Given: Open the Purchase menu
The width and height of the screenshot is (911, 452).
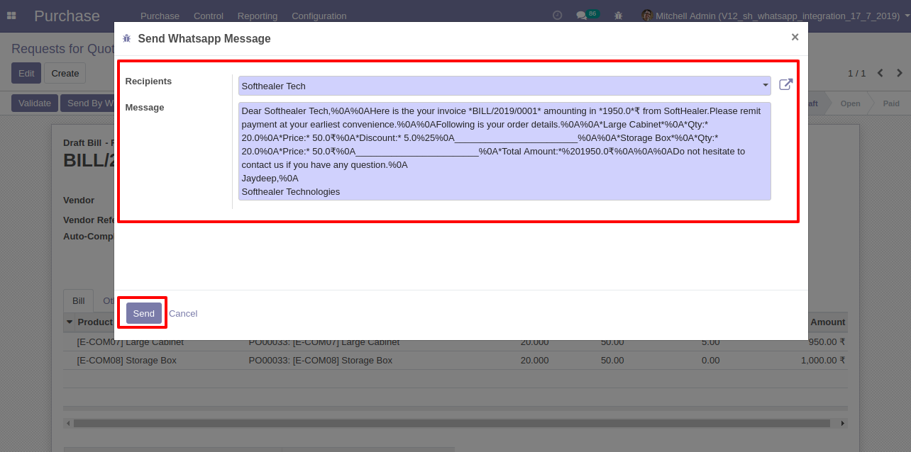Looking at the screenshot, I should [160, 16].
